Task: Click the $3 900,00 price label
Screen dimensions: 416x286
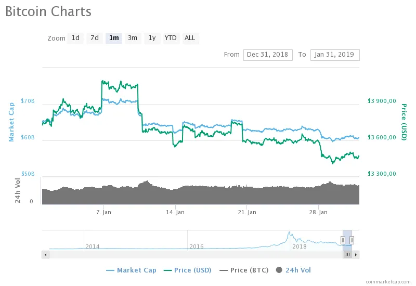Action: pos(382,101)
